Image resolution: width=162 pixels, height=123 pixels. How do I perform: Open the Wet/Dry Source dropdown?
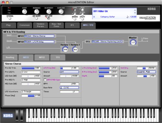[146, 72]
